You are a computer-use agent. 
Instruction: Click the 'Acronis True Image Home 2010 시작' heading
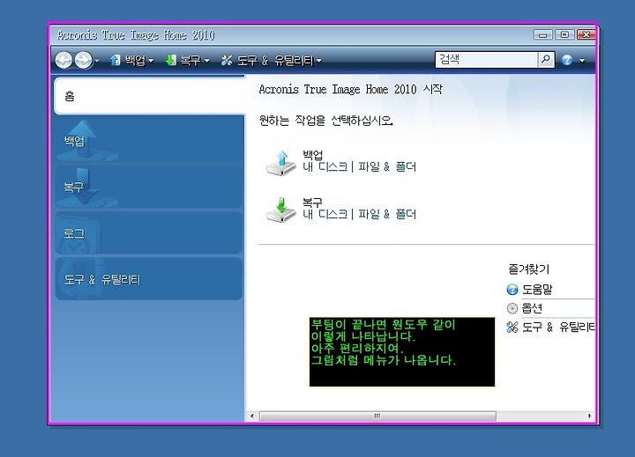(x=351, y=89)
